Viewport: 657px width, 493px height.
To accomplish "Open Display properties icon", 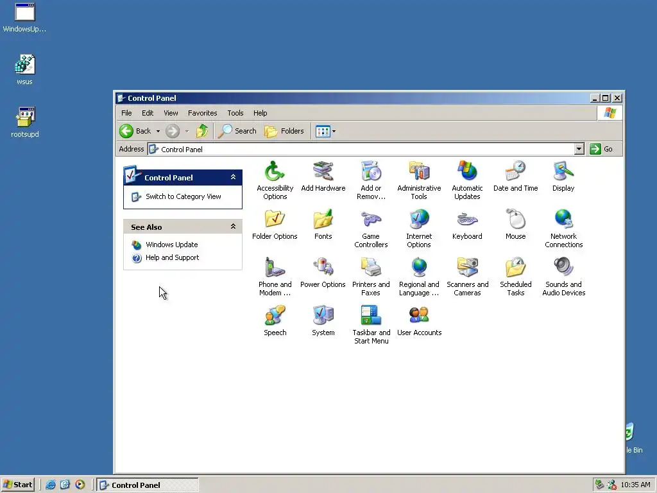I will pyautogui.click(x=563, y=176).
